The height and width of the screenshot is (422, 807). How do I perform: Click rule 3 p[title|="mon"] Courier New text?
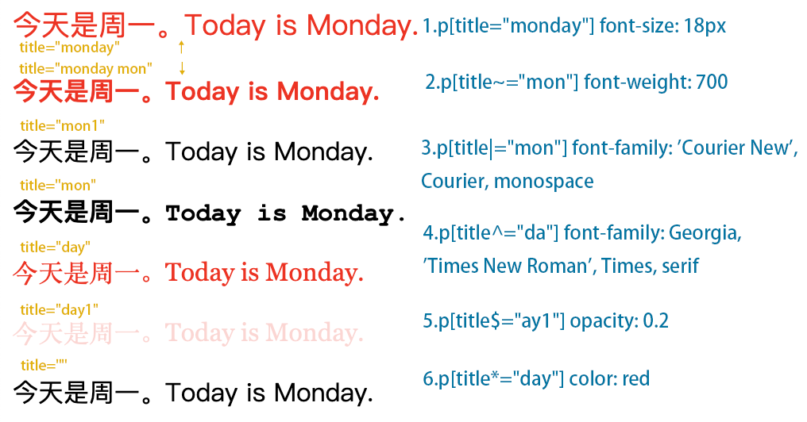(609, 164)
